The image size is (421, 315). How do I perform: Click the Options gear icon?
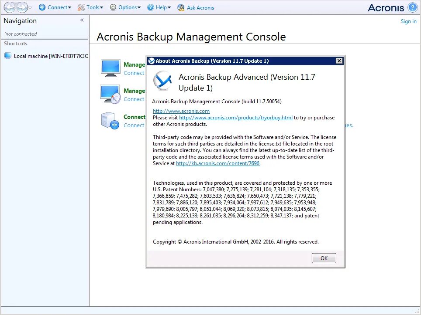[x=113, y=7]
